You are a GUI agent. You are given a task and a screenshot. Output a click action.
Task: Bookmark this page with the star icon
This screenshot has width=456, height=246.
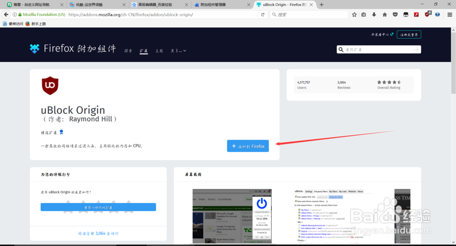[354, 15]
